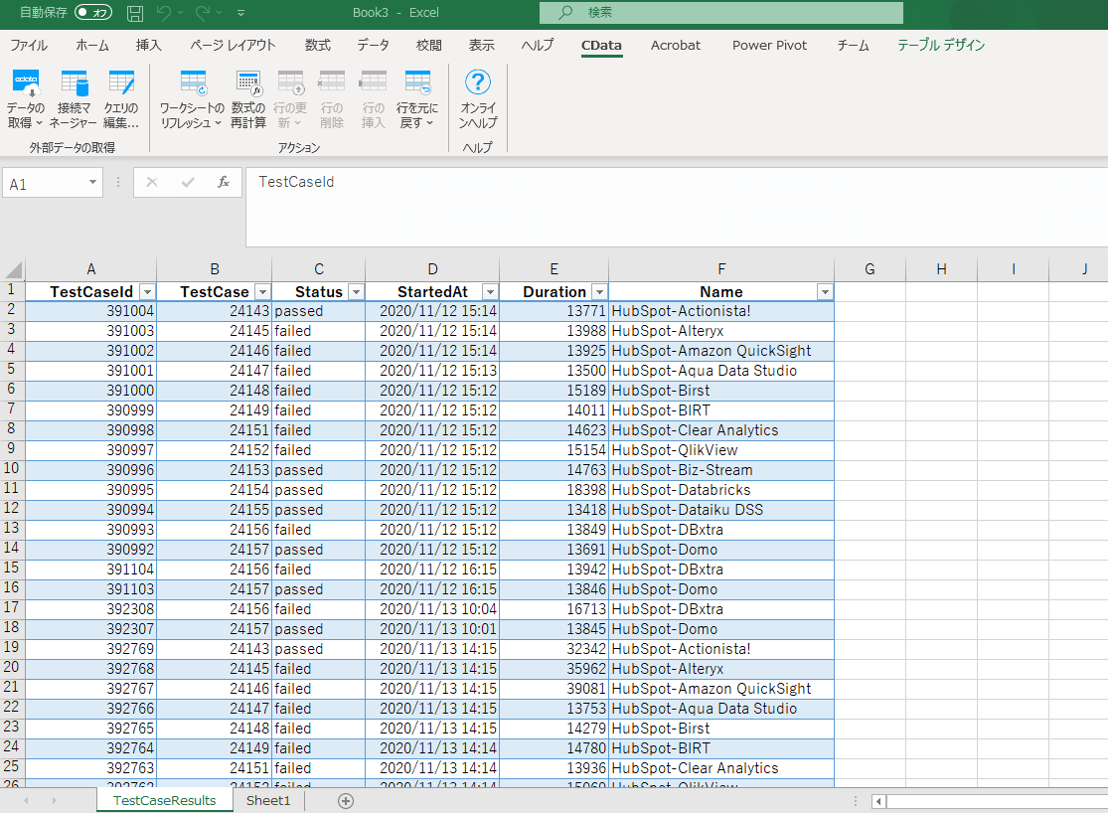Switch to the Sheet1 worksheet tab

[x=268, y=800]
